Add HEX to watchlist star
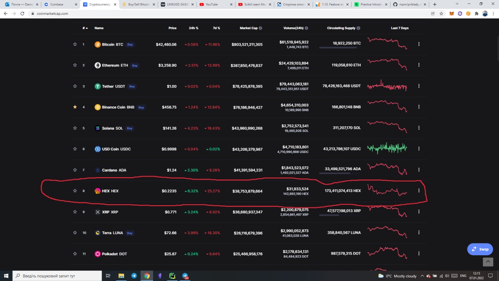 (x=75, y=191)
